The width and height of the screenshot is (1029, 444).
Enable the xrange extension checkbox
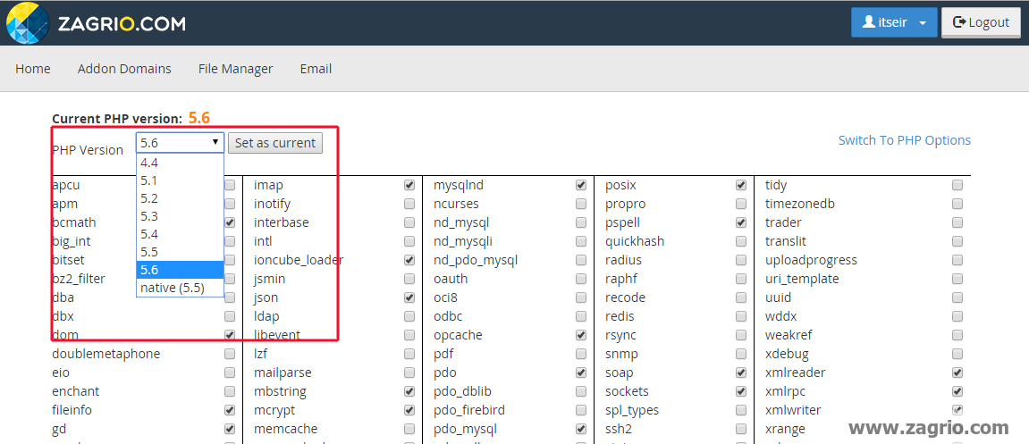pyautogui.click(x=957, y=429)
